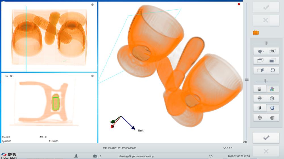Image resolution: width=284 pixels, height=159 pixels.
Task: Click the green rectangle marker in slice view
Action: (56, 103)
